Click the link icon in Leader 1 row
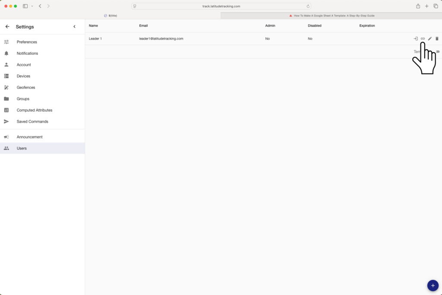 pos(423,38)
